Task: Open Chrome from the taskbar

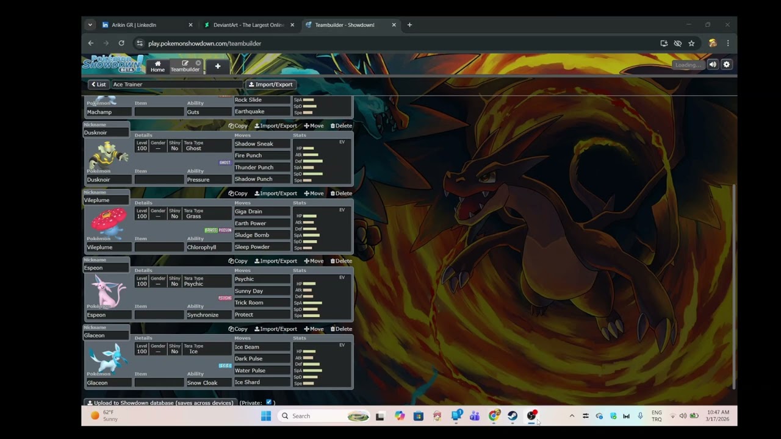Action: click(494, 416)
